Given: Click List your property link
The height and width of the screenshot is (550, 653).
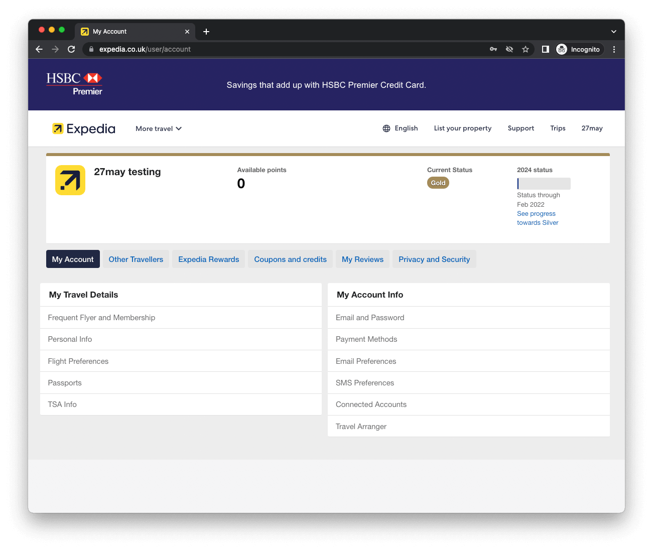Looking at the screenshot, I should tap(463, 128).
